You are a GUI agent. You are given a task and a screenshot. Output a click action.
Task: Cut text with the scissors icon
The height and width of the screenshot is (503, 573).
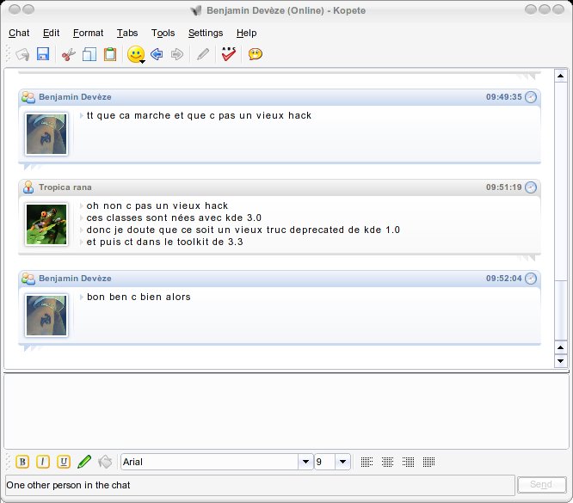click(x=68, y=54)
